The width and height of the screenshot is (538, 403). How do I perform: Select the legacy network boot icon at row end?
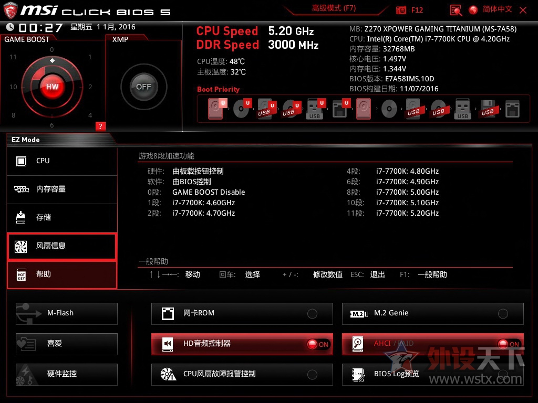click(x=512, y=109)
